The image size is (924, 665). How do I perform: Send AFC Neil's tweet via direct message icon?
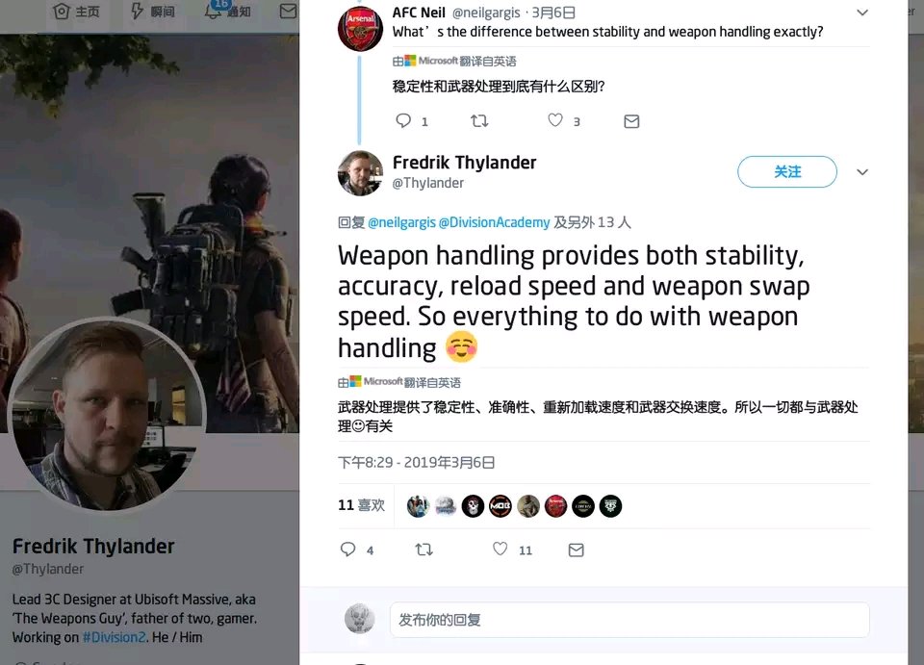click(631, 121)
